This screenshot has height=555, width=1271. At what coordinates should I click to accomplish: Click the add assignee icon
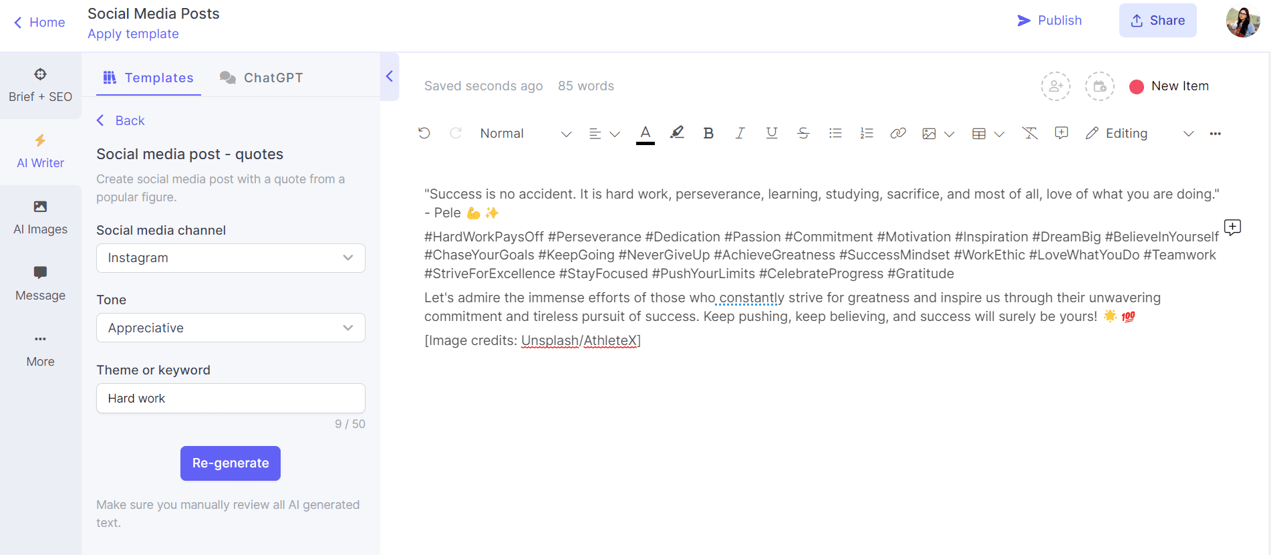pos(1056,86)
